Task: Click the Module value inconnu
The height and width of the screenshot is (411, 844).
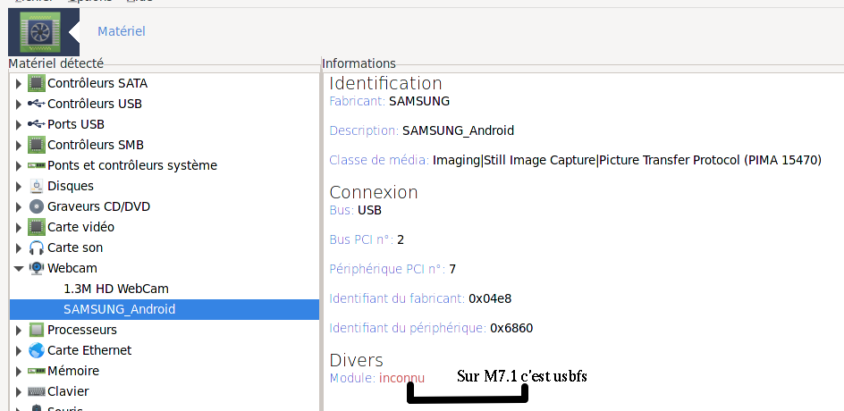Action: click(x=401, y=378)
